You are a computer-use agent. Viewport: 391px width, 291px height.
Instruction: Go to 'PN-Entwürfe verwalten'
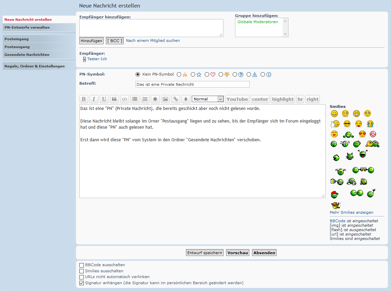27,28
